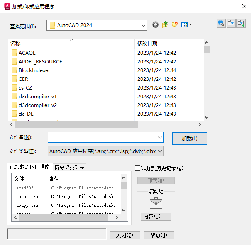The width and height of the screenshot is (251, 245).
Task: Select acapp.crx in loaded applications
Action: pos(27,206)
